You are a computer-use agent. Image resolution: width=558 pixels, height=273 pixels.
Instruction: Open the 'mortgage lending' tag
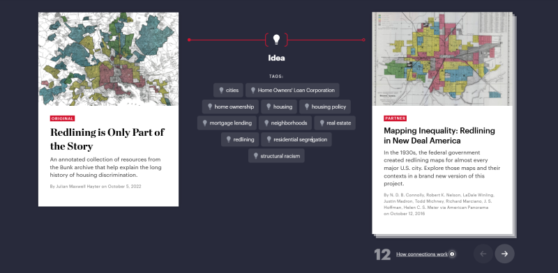[227, 123]
